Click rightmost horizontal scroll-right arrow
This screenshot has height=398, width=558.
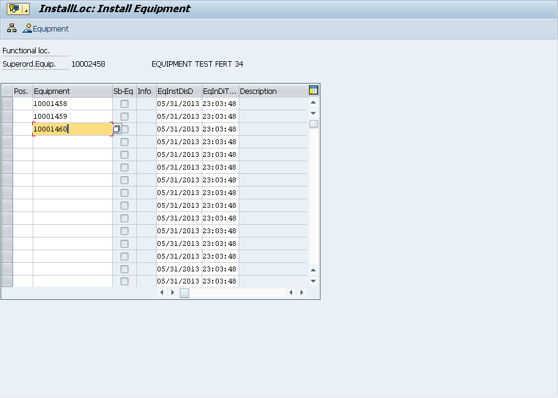point(302,293)
